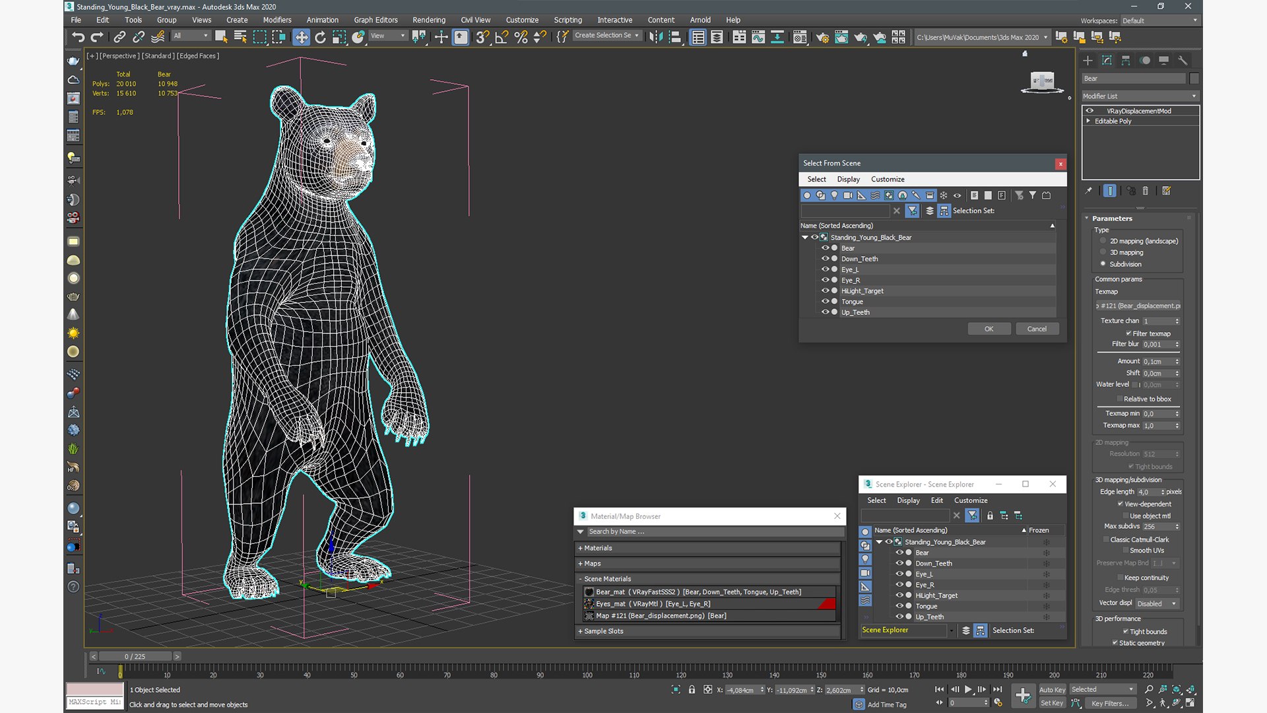Click the Play Animation button
The height and width of the screenshot is (713, 1267).
pos(968,689)
